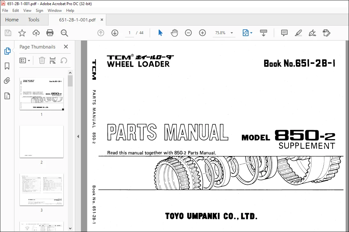Image resolution: width=349 pixels, height=232 pixels.
Task: Select the 651-2B-1-001.pdf document tab
Action: 77,20
